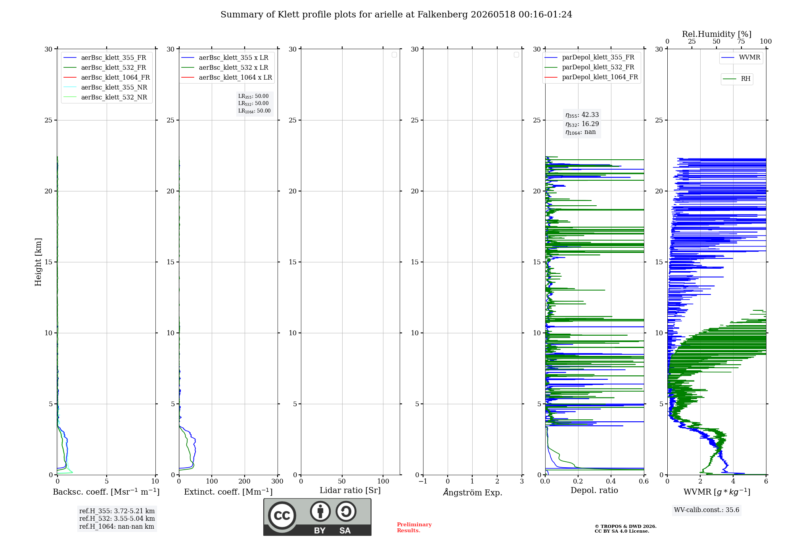This screenshot has height=539, width=793.
Task: Click ref.H_1064: nan-nan km text
Action: 117,527
